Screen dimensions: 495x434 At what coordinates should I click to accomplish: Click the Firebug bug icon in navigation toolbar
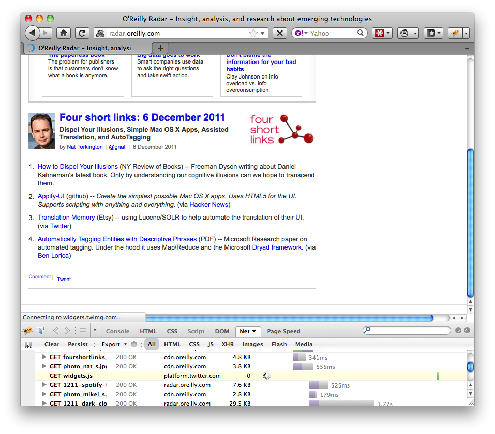[455, 33]
